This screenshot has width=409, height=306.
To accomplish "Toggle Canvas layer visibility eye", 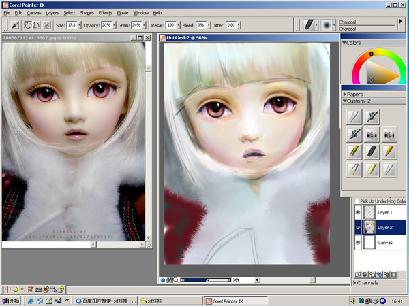I will point(358,243).
